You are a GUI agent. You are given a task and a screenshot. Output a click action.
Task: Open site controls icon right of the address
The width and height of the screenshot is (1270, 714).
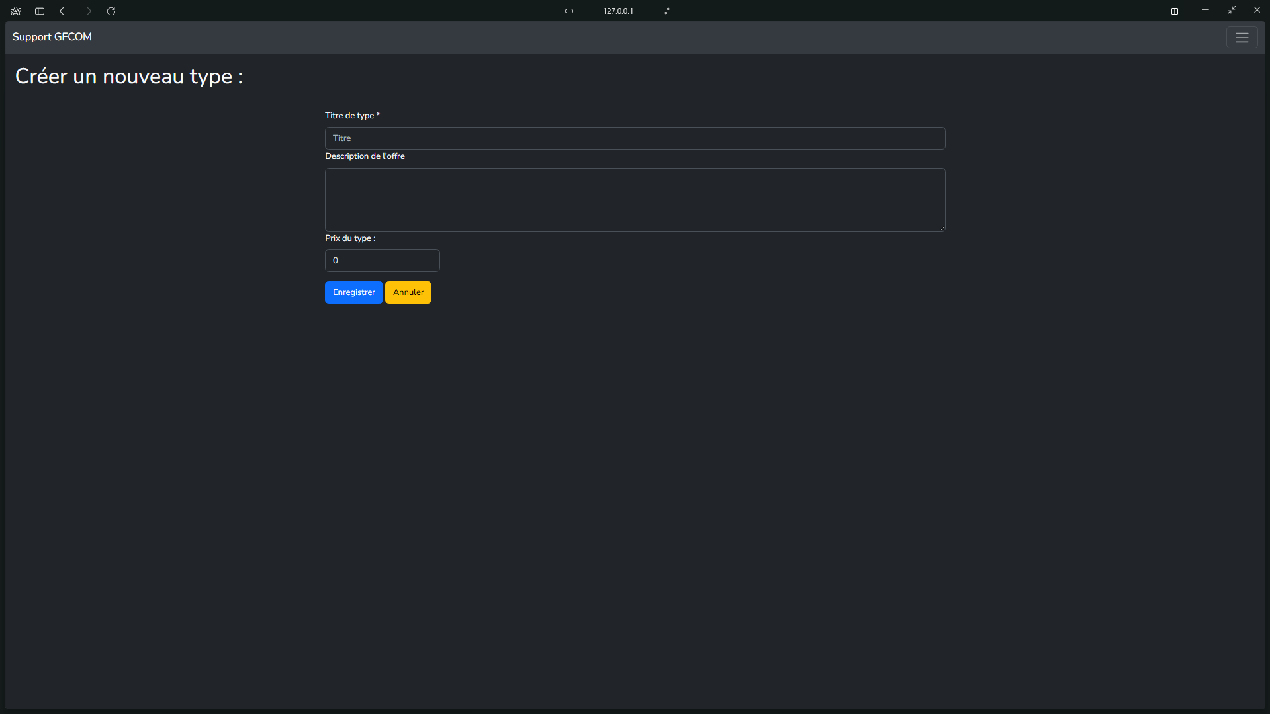667,11
